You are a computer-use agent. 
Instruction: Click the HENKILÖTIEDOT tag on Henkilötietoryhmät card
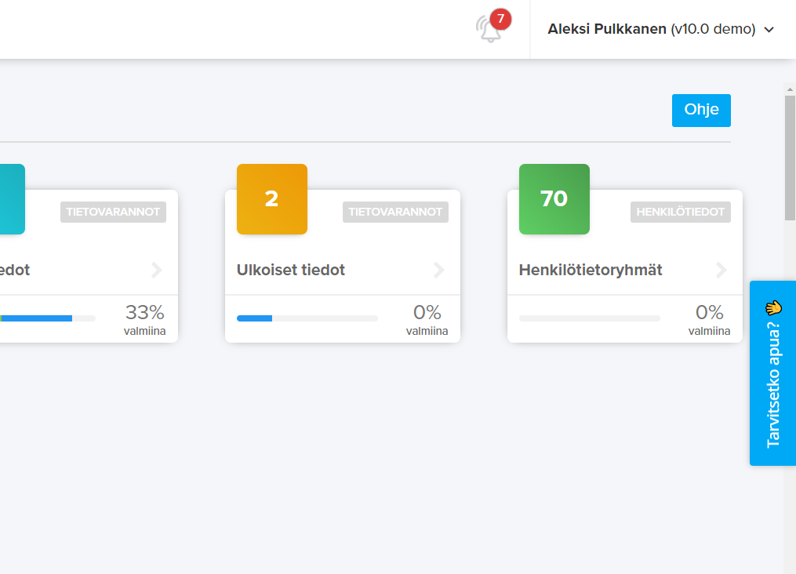(680, 212)
